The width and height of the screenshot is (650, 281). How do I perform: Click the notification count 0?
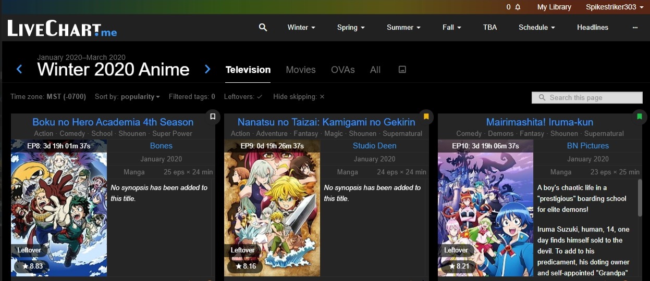click(509, 7)
